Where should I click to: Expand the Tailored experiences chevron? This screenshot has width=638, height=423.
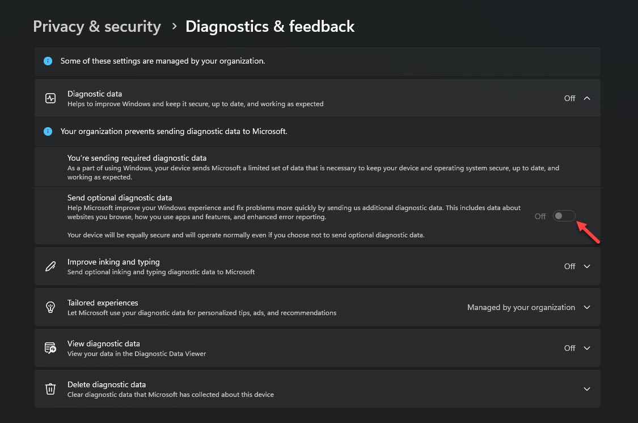click(x=587, y=307)
